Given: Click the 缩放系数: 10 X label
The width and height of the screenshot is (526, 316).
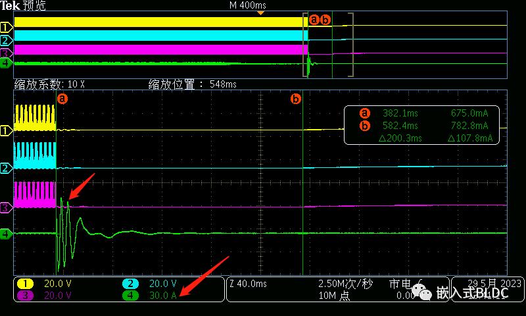Looking at the screenshot, I should [49, 84].
